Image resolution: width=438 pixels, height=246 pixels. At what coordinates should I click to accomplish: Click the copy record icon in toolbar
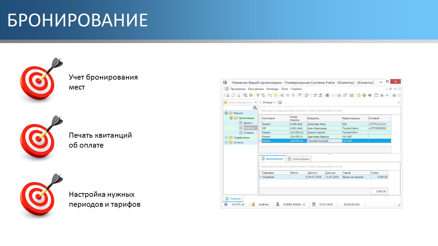tap(233, 95)
